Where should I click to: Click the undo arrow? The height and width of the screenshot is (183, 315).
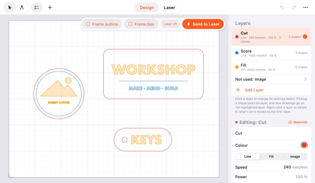pos(282,7)
